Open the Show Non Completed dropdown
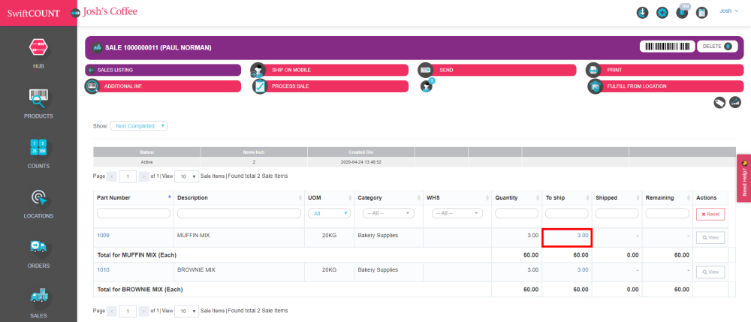Image resolution: width=751 pixels, height=322 pixels. point(139,126)
